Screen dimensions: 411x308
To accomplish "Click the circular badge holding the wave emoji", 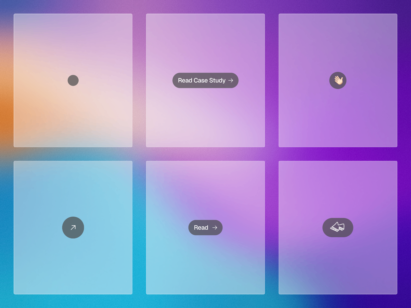I will click(x=338, y=80).
